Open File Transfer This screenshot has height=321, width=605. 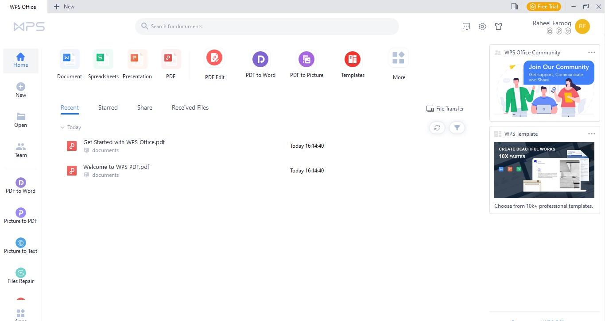click(445, 108)
